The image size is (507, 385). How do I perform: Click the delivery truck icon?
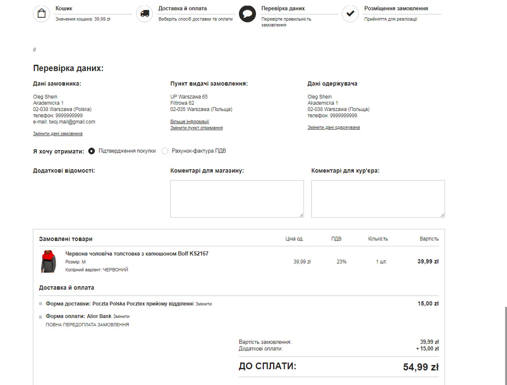[144, 14]
